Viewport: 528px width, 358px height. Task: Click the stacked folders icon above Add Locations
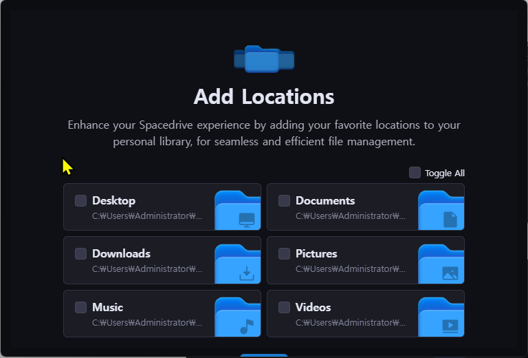point(264,59)
